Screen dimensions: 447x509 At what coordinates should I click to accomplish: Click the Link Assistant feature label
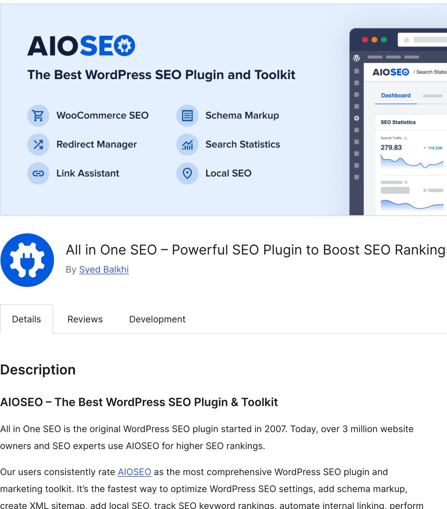(88, 174)
